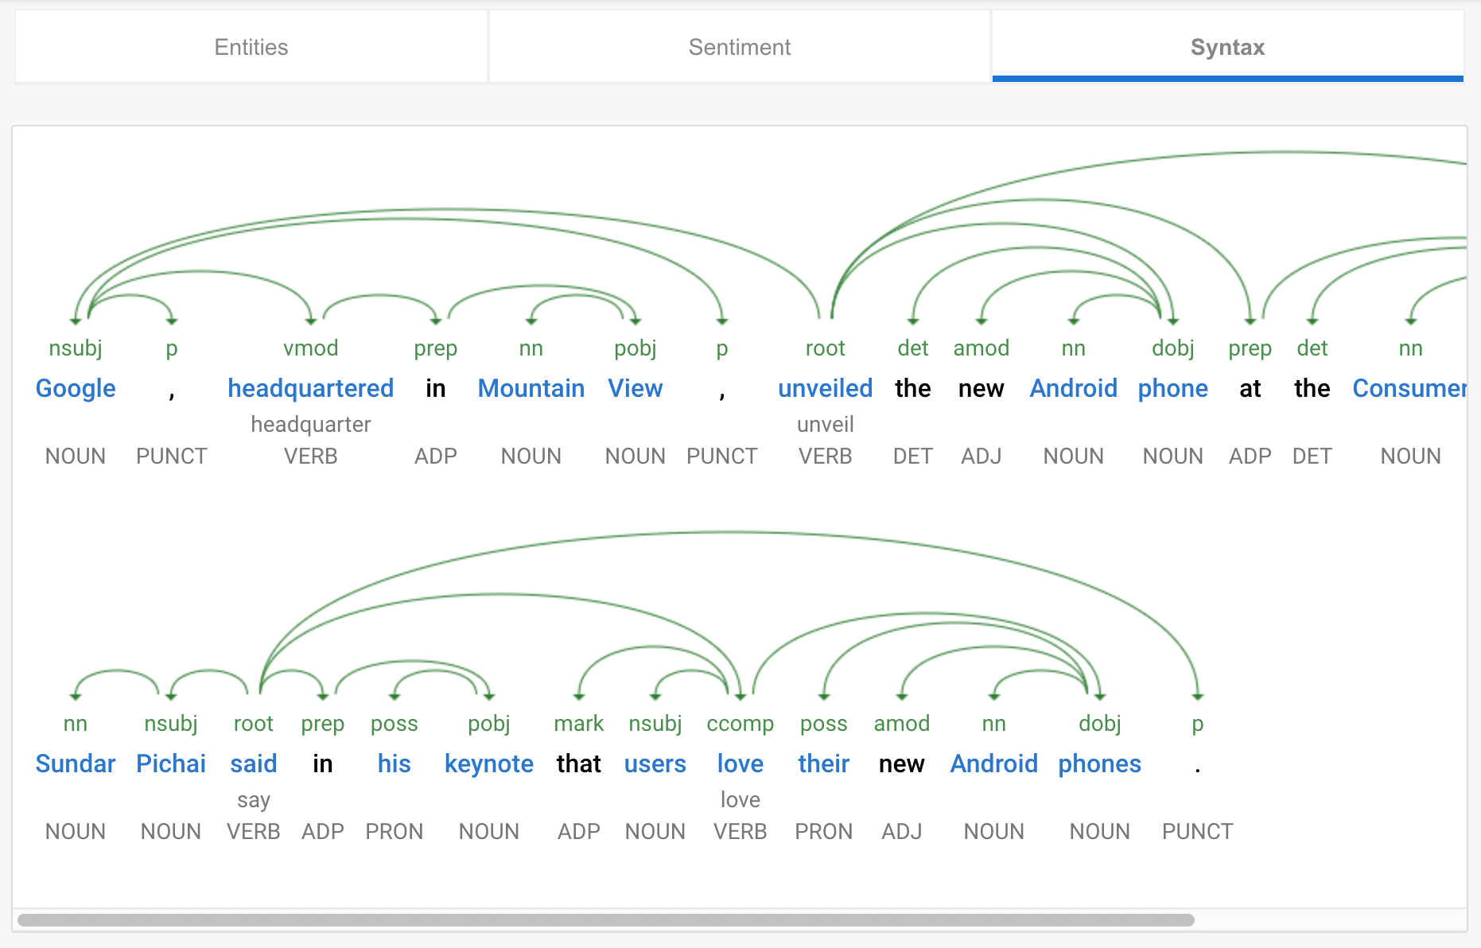The width and height of the screenshot is (1481, 948).
Task: Click the 'Sundar' token
Action: (76, 763)
